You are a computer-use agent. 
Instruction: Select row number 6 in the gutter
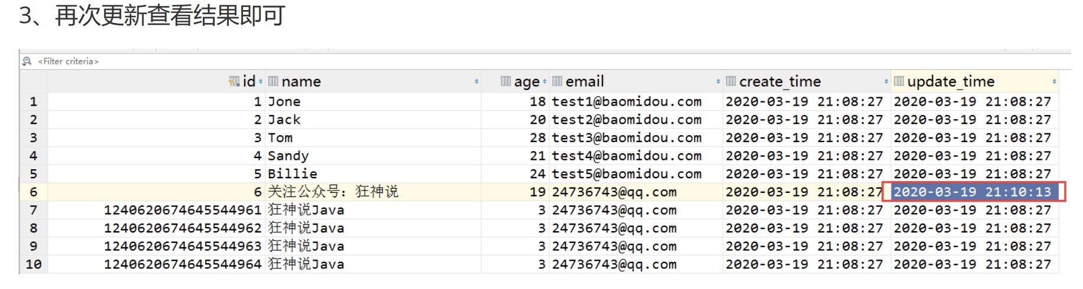coord(34,192)
